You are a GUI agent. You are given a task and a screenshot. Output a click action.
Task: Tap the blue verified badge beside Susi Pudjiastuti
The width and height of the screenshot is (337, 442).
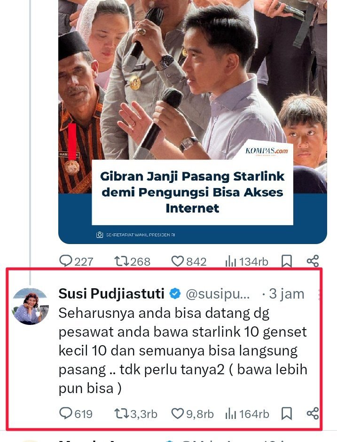(x=175, y=294)
